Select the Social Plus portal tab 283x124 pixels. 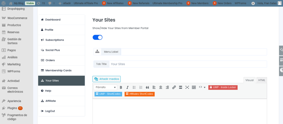(x=62, y=50)
